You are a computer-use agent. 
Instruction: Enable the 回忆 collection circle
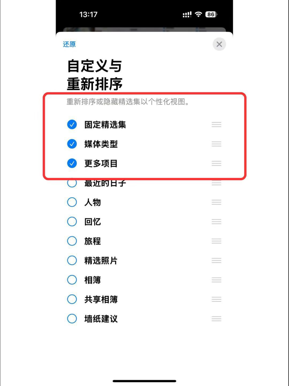pyautogui.click(x=72, y=222)
